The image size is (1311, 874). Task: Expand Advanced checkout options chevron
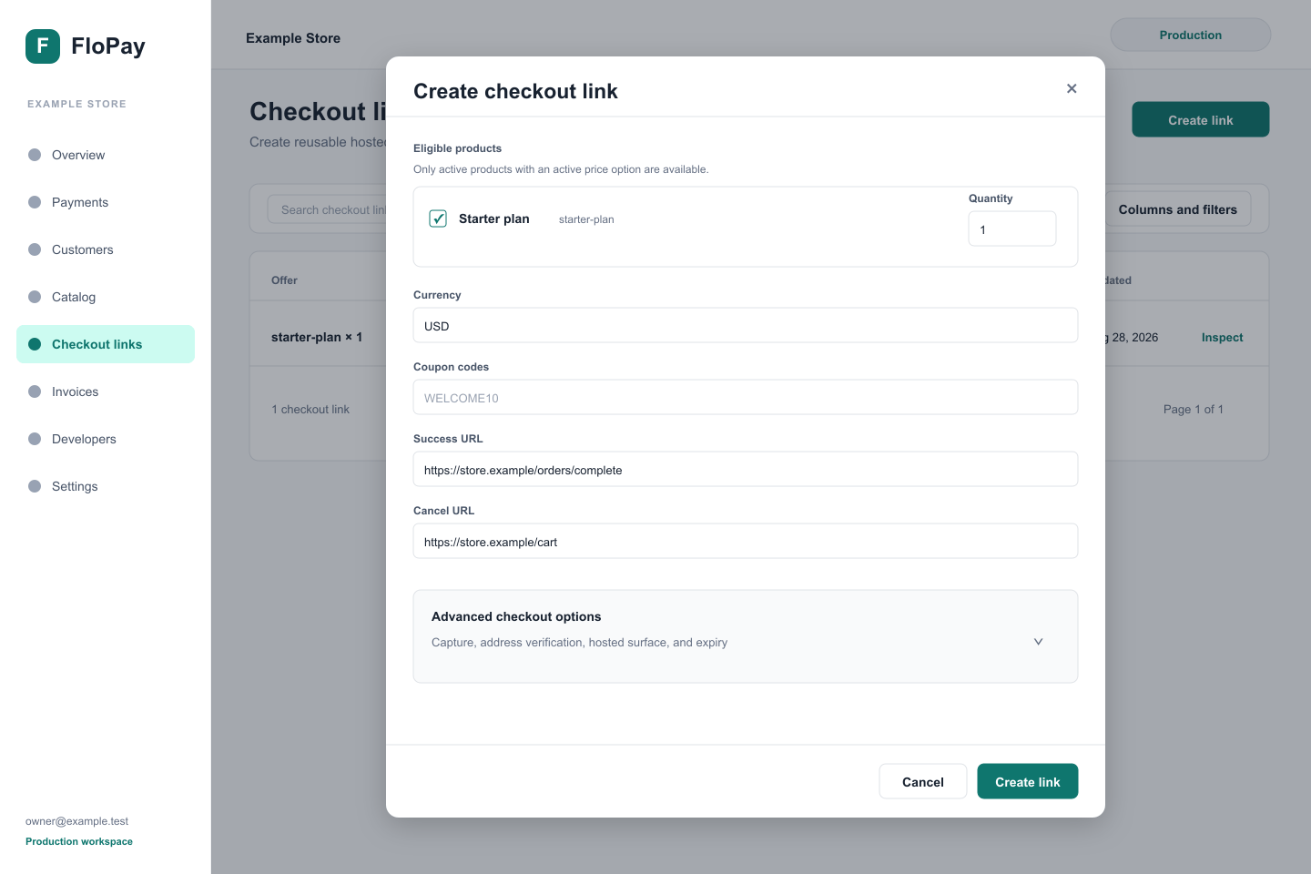point(1038,642)
